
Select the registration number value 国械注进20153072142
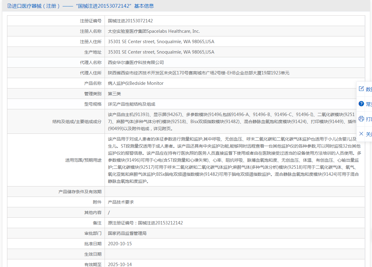pos(130,21)
